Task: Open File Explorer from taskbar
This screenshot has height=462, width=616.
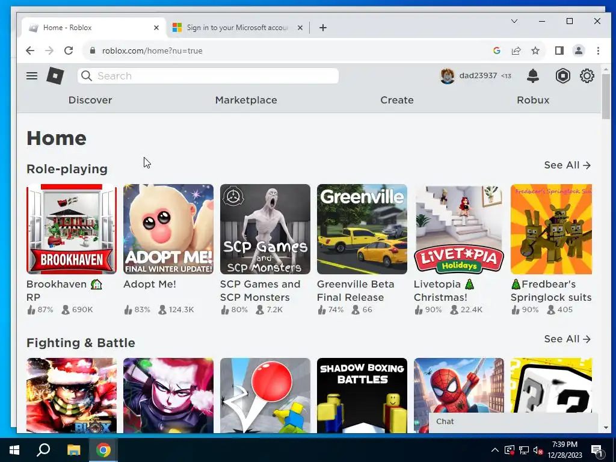Action: click(x=73, y=450)
